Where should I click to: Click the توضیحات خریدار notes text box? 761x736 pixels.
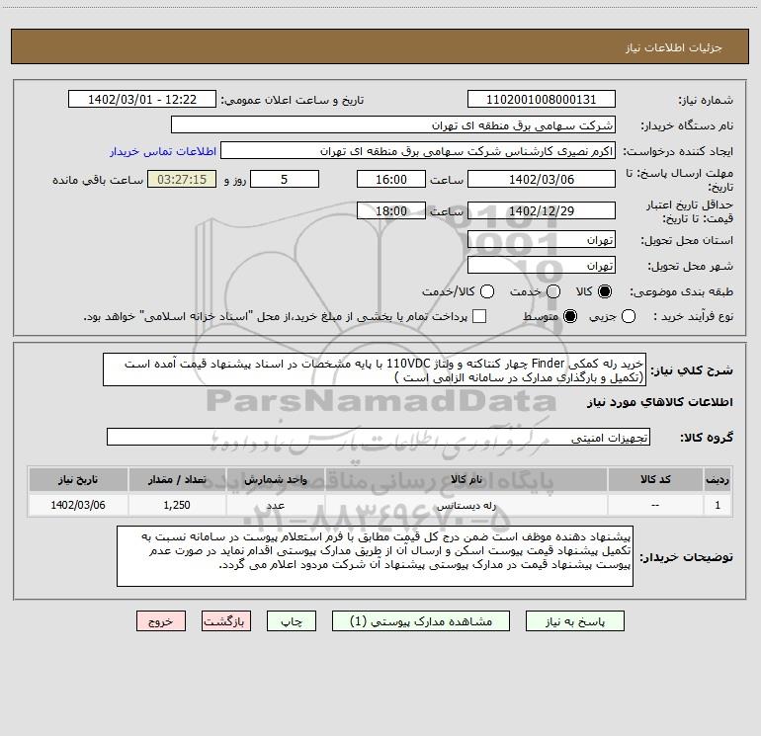(x=375, y=556)
